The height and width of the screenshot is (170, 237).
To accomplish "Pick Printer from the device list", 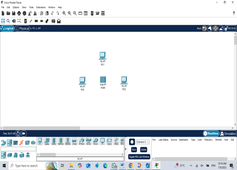I will tap(75, 141).
